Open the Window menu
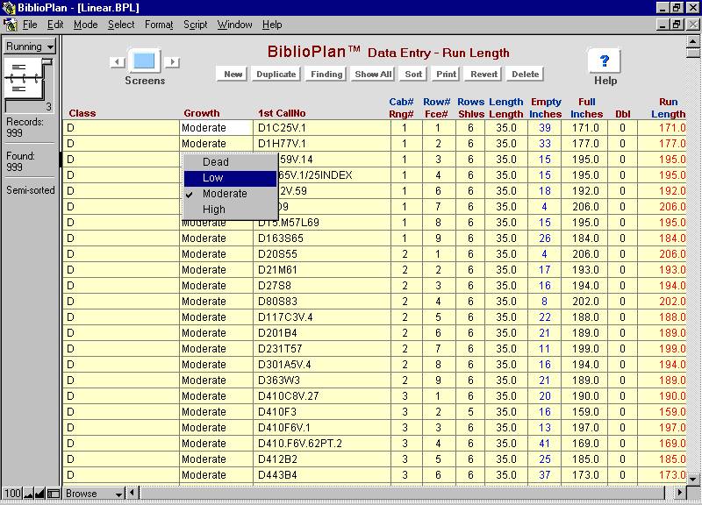The height and width of the screenshot is (505, 702). tap(234, 25)
